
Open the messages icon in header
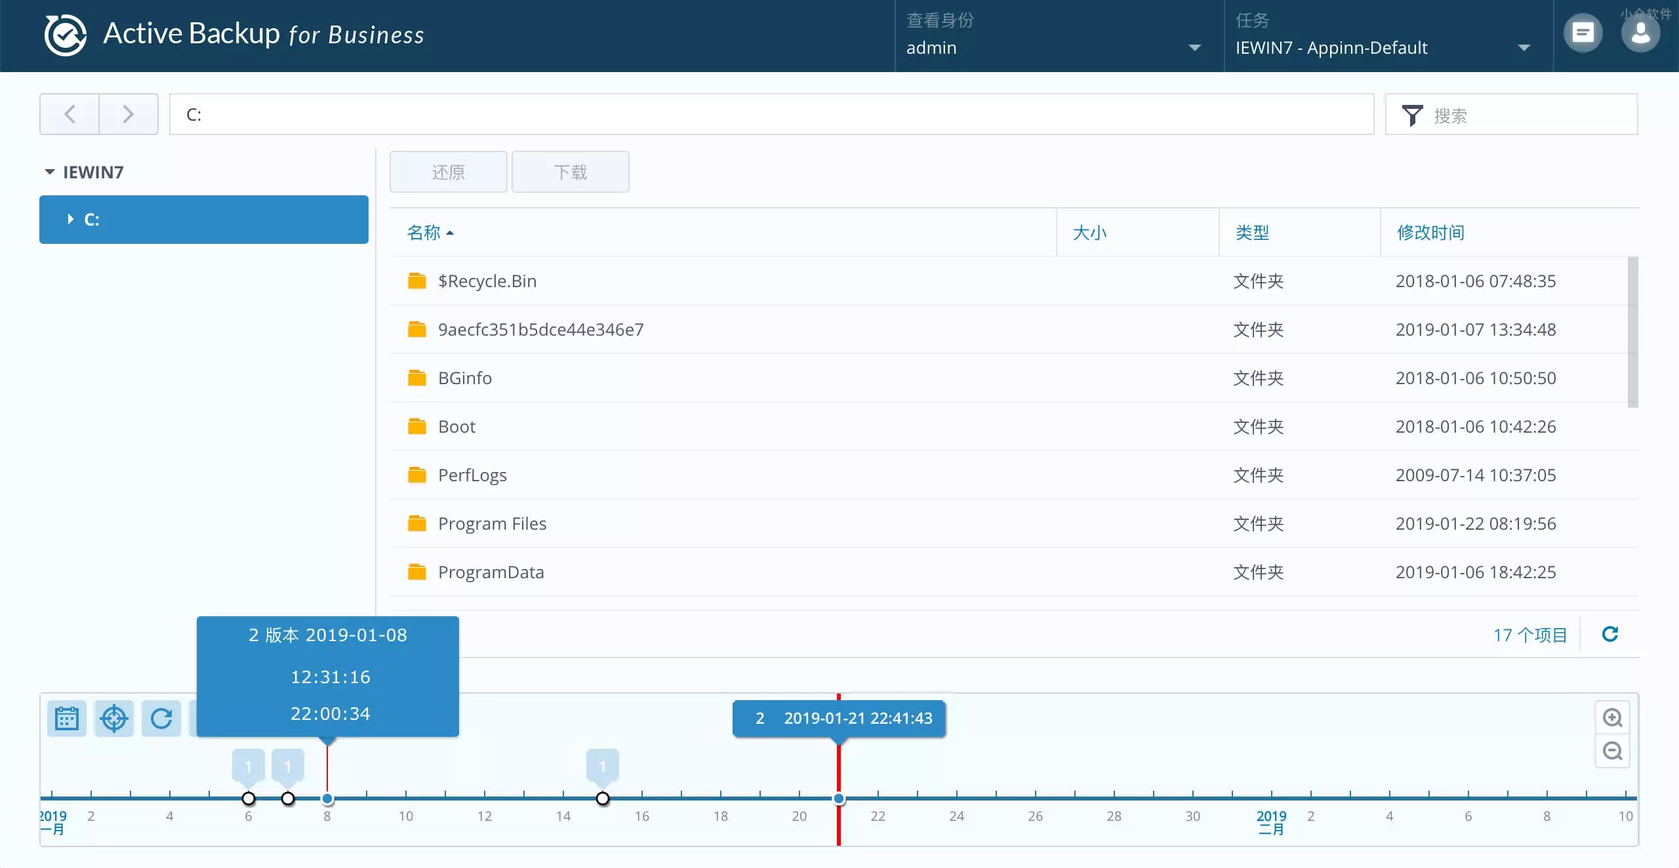point(1583,33)
